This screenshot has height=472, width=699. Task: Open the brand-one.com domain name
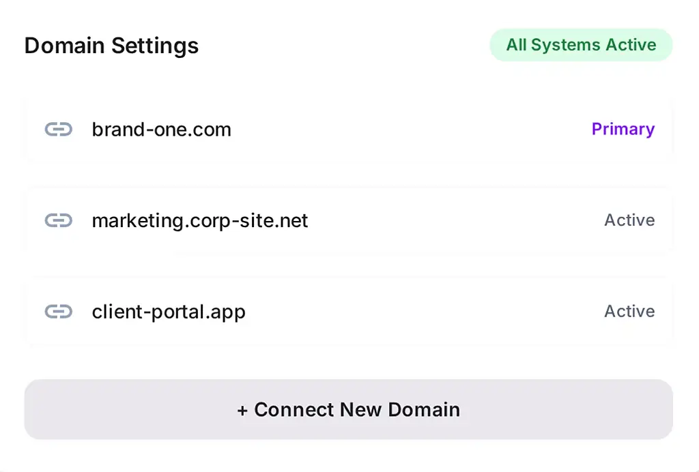[x=161, y=130]
